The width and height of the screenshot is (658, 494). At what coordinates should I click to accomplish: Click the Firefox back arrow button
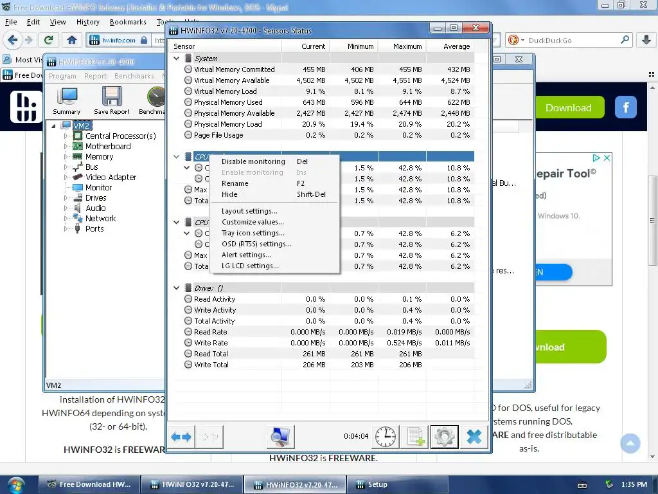[13, 40]
